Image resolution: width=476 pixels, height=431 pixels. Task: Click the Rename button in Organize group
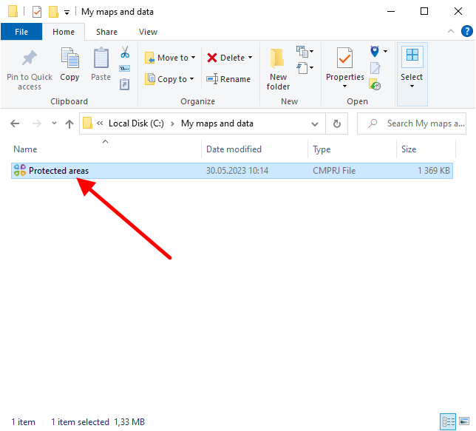[x=228, y=79]
